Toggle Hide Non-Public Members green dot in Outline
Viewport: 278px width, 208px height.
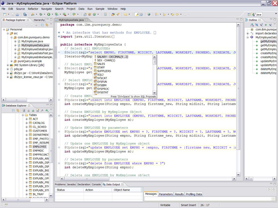266,25
